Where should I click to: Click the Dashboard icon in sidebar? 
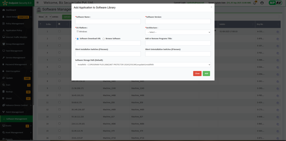click(x=4, y=10)
